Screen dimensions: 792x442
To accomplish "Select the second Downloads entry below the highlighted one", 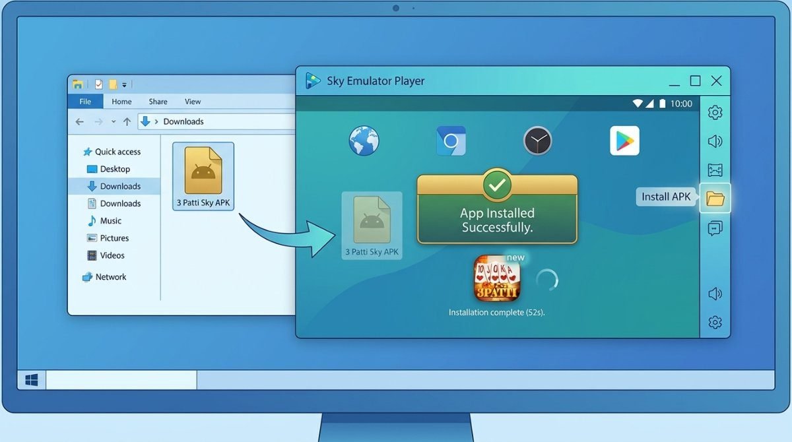I will coord(114,203).
